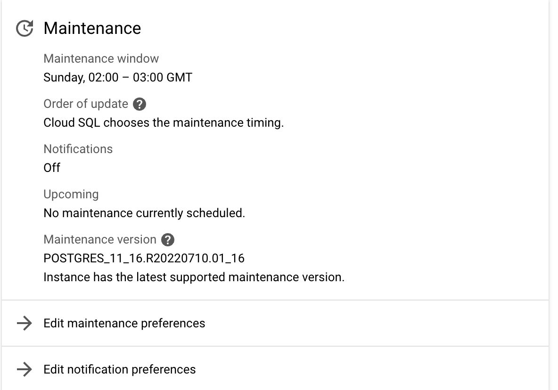Click arrow icon beside Edit notification preferences
The width and height of the screenshot is (558, 390).
(x=24, y=369)
